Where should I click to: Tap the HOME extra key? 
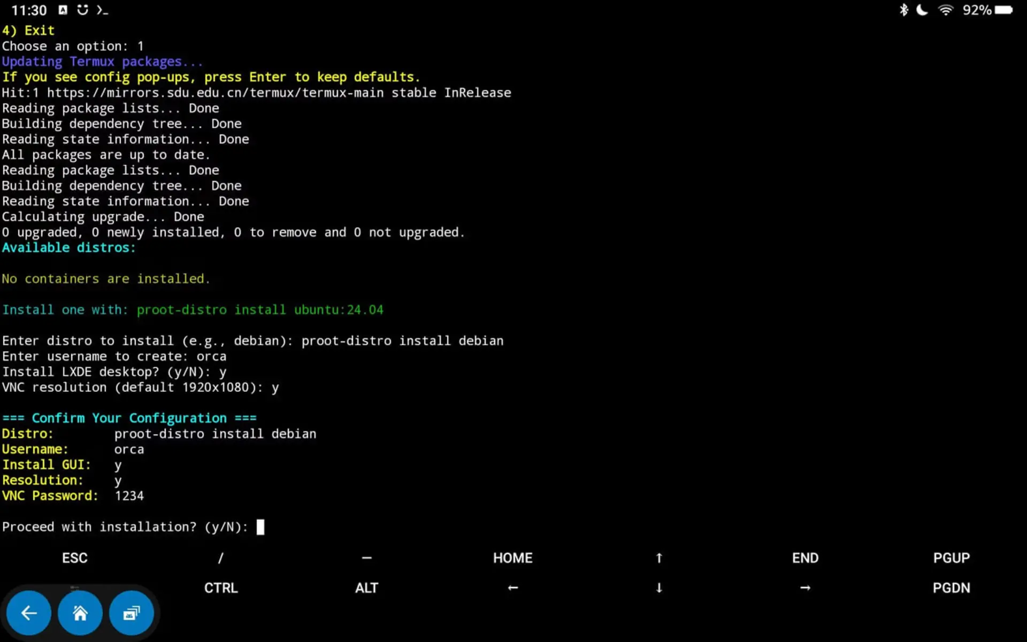click(512, 558)
